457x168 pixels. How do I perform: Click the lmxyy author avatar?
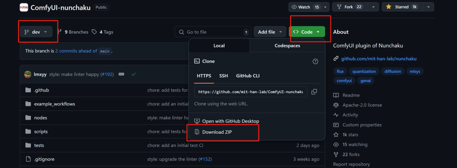tap(28, 74)
